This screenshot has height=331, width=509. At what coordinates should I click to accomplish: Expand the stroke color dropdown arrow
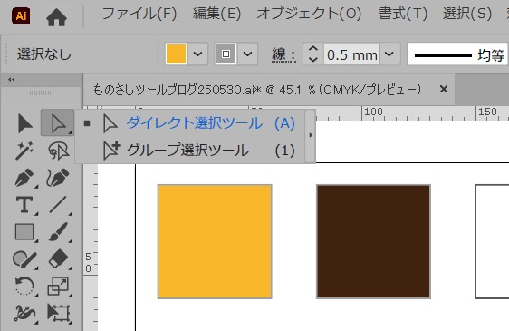[247, 54]
